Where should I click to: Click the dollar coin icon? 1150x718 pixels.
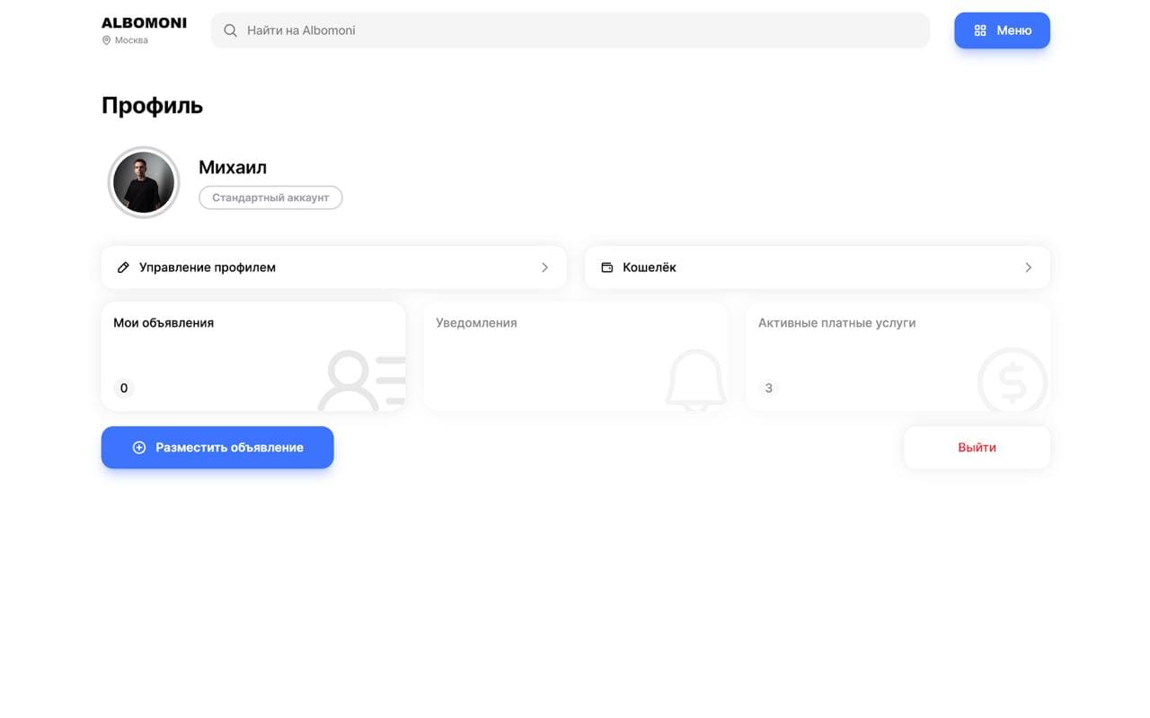1013,381
